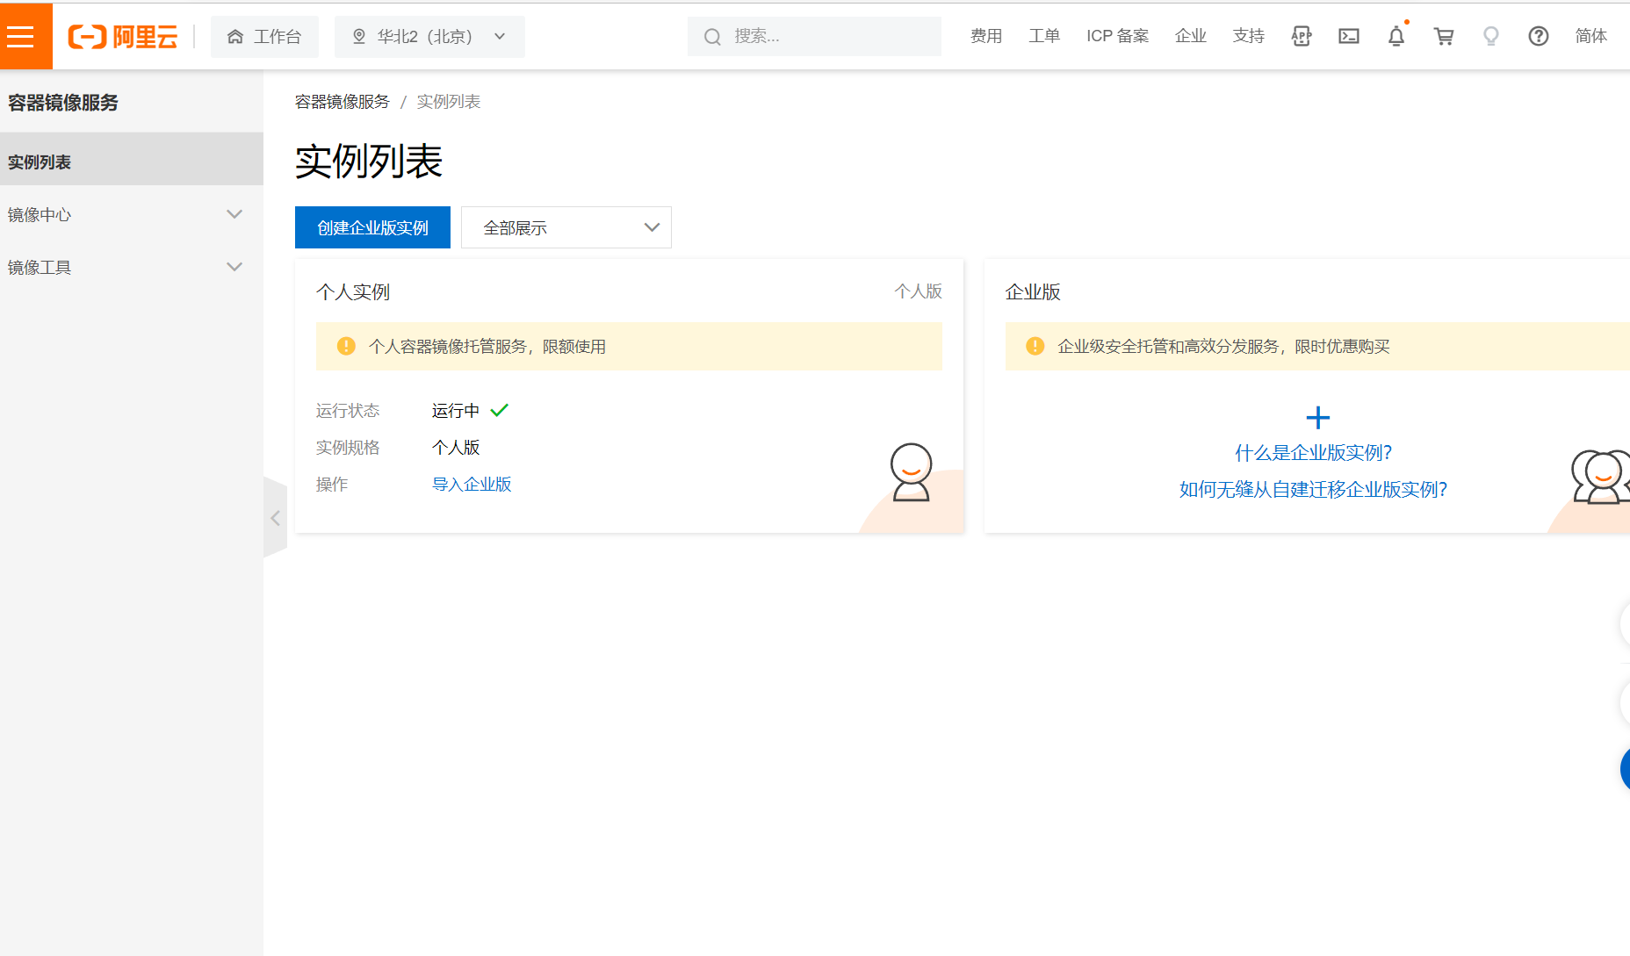
Task: Open 如何无缝从自建迁移企业版实例? link
Action: 1313,490
